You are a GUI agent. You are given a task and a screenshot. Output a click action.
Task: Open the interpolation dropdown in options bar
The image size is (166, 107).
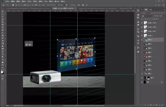[73, 5]
